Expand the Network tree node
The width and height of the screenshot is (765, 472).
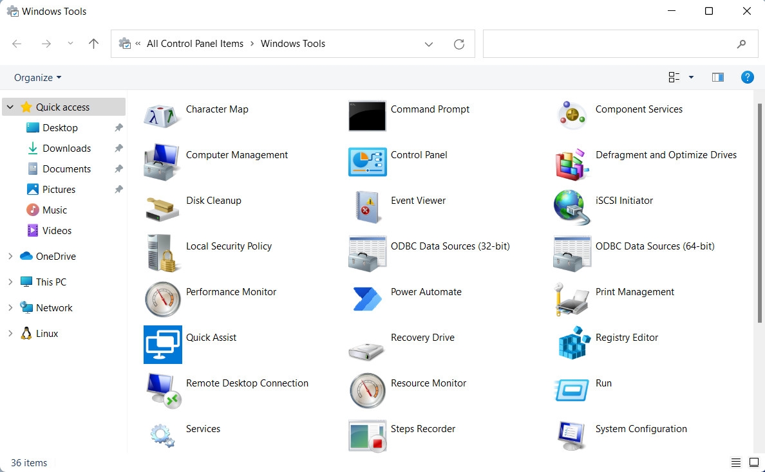pyautogui.click(x=10, y=307)
